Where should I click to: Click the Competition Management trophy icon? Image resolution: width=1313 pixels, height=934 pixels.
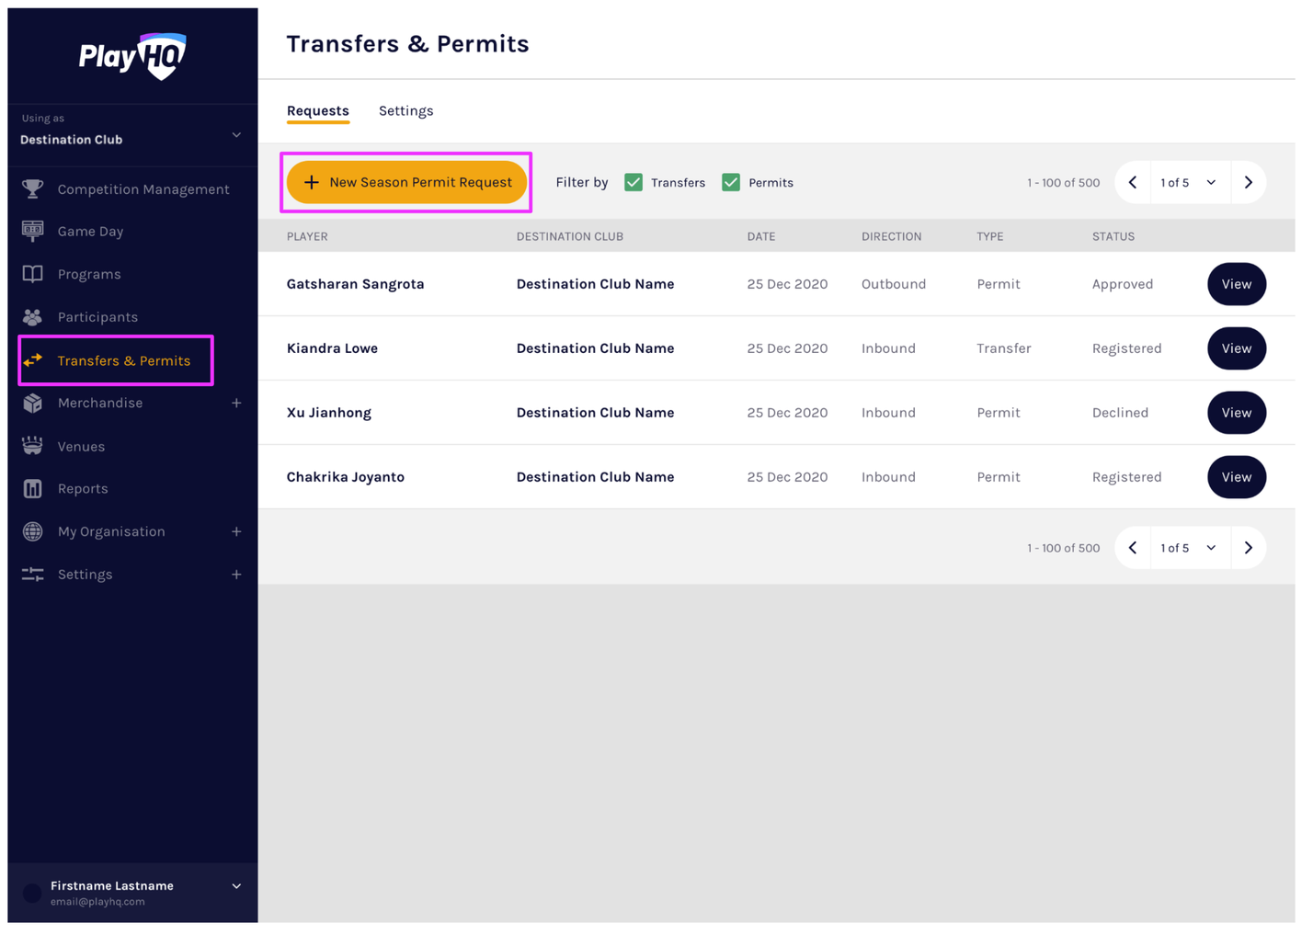(33, 189)
